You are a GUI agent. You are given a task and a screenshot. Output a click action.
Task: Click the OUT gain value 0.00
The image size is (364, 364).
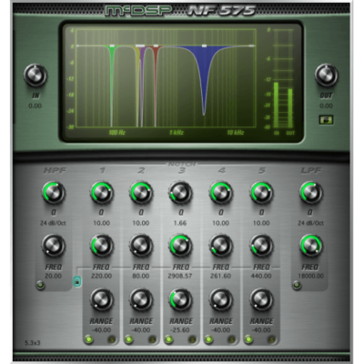(326, 106)
